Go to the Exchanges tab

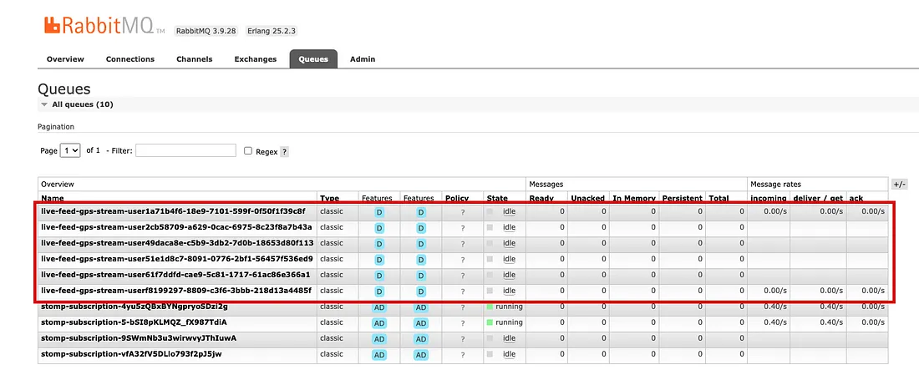(x=256, y=59)
